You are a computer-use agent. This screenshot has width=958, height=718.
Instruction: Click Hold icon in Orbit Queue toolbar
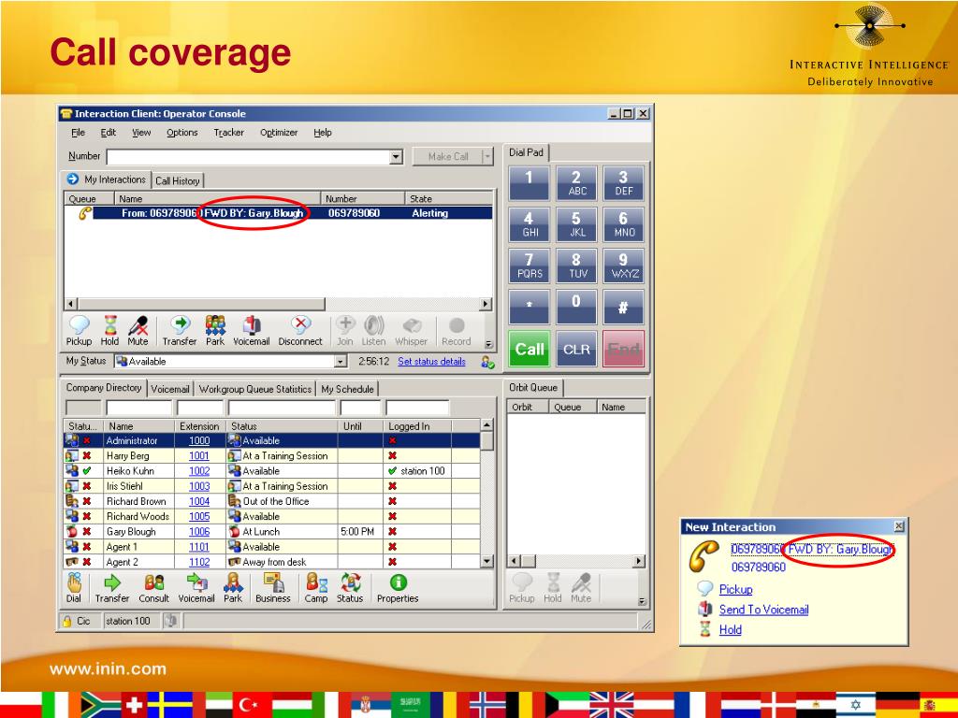pos(552,589)
